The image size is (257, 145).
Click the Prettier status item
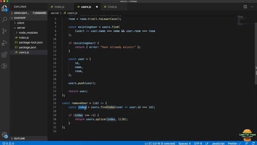[x=235, y=143]
